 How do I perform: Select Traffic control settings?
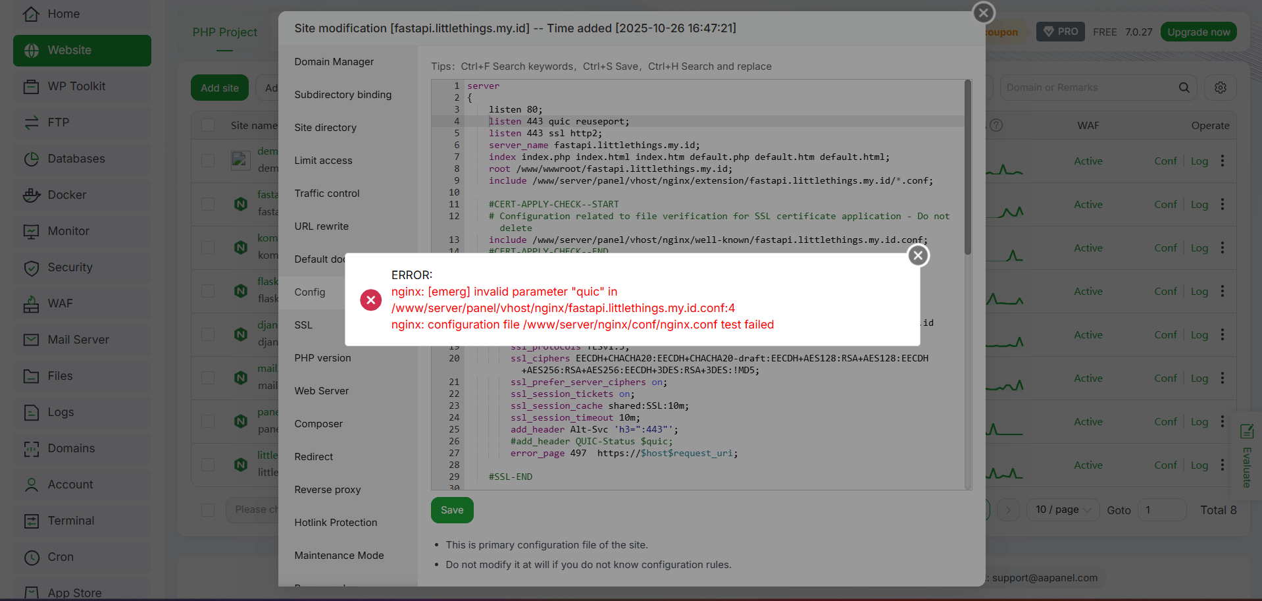[347, 194]
